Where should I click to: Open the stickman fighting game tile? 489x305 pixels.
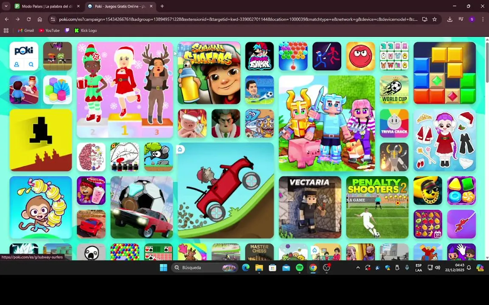point(327,56)
